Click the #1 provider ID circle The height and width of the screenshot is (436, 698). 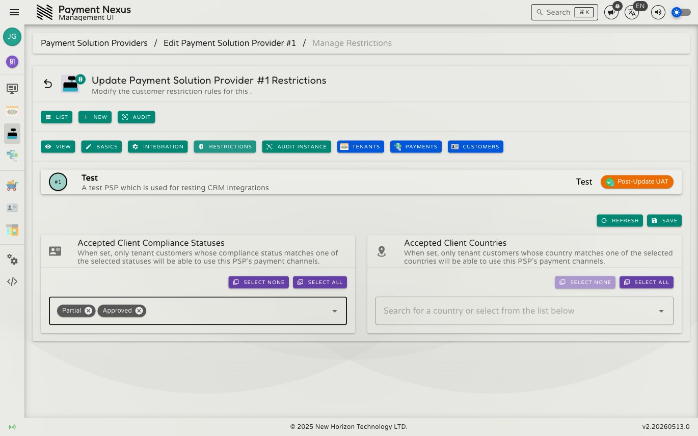pyautogui.click(x=58, y=182)
